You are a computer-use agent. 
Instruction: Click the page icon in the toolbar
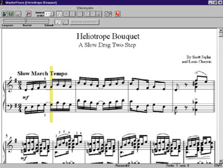click(107, 14)
